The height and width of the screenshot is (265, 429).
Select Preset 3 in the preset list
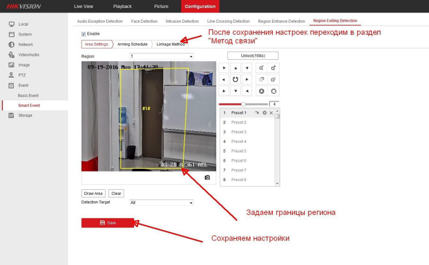coord(238,132)
